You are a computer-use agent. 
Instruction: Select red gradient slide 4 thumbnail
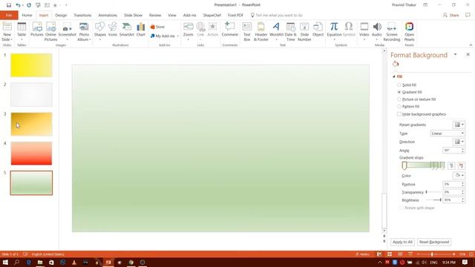pyautogui.click(x=31, y=154)
